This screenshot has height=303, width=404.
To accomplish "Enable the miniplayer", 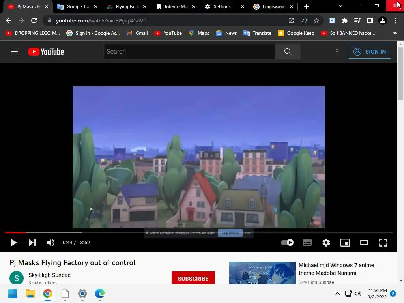I will click(345, 243).
